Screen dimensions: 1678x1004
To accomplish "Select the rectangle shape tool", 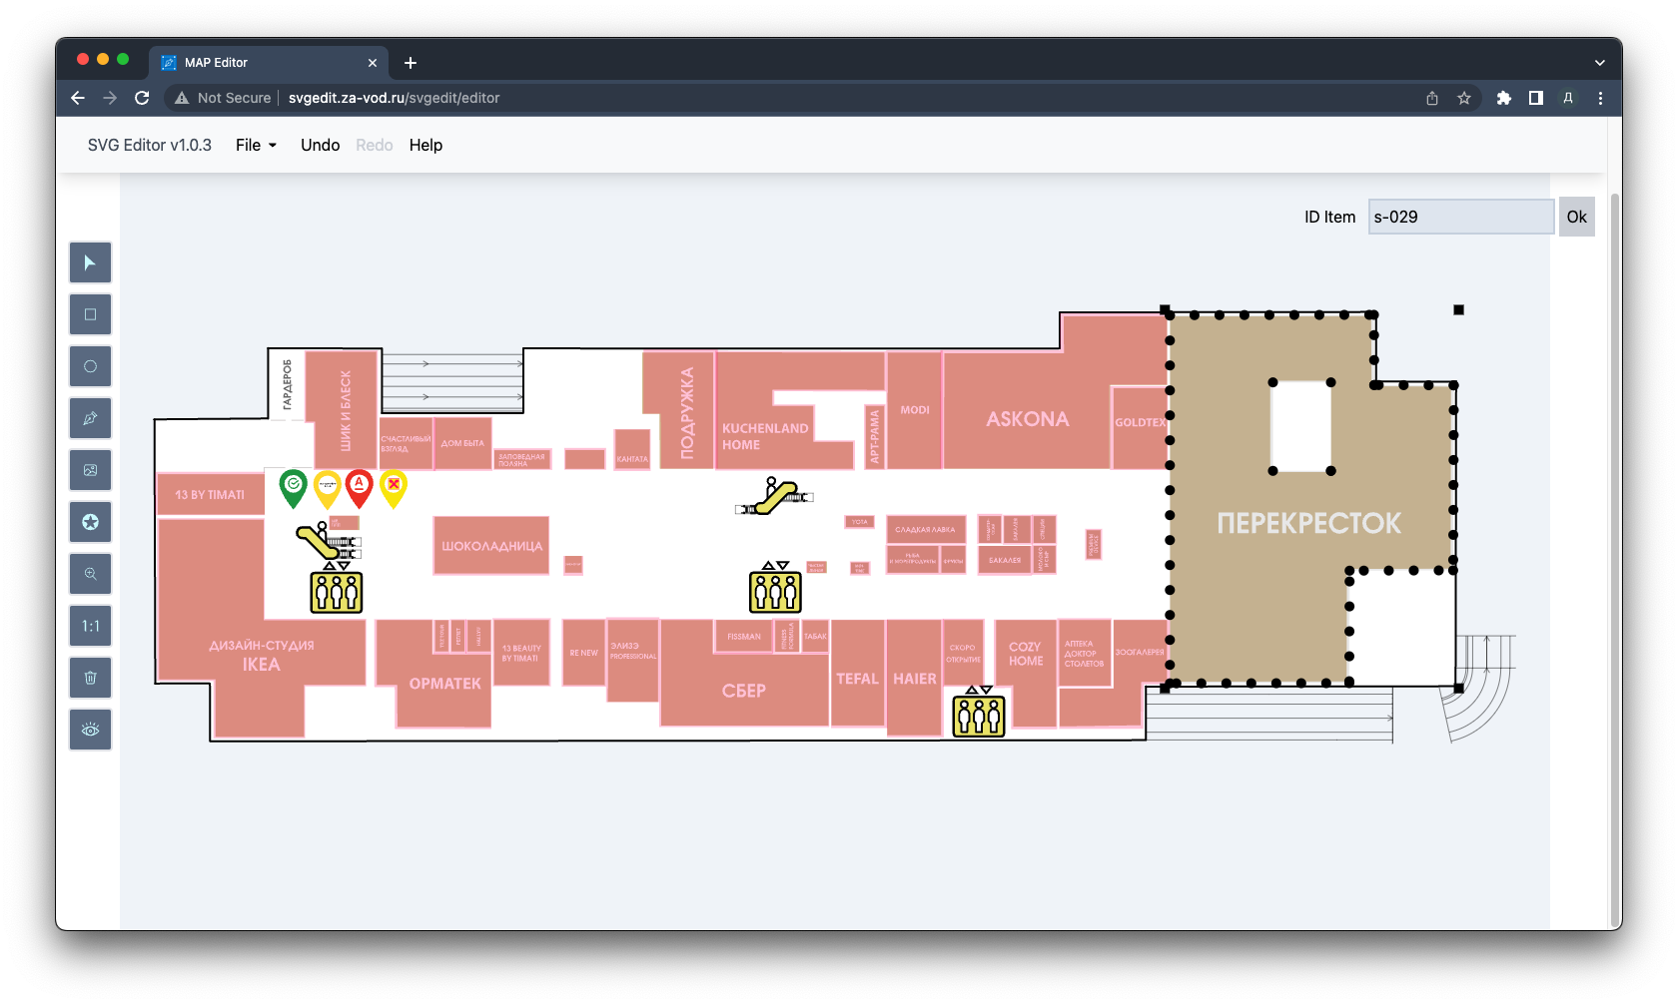I will coord(90,314).
